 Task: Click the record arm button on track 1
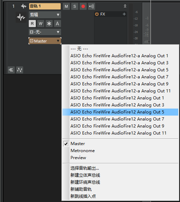tap(83, 6)
